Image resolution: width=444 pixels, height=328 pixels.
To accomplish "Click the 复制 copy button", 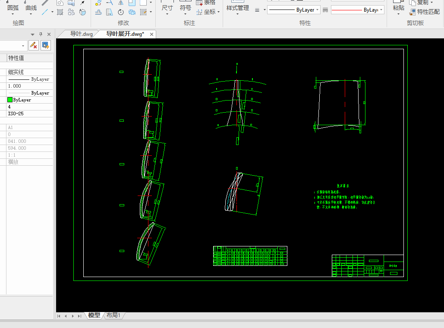I will pyautogui.click(x=419, y=3).
